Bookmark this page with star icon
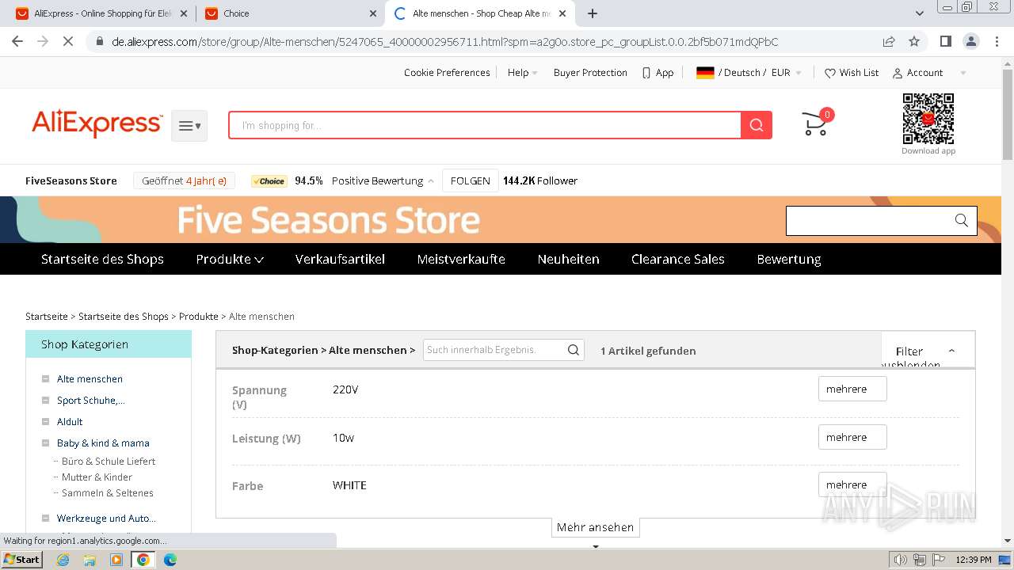The height and width of the screenshot is (570, 1014). (x=914, y=42)
